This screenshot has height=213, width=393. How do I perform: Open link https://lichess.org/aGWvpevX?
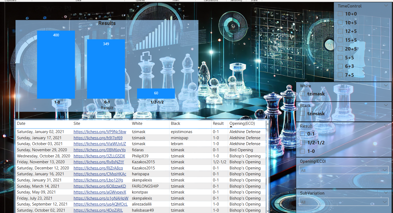(x=100, y=192)
